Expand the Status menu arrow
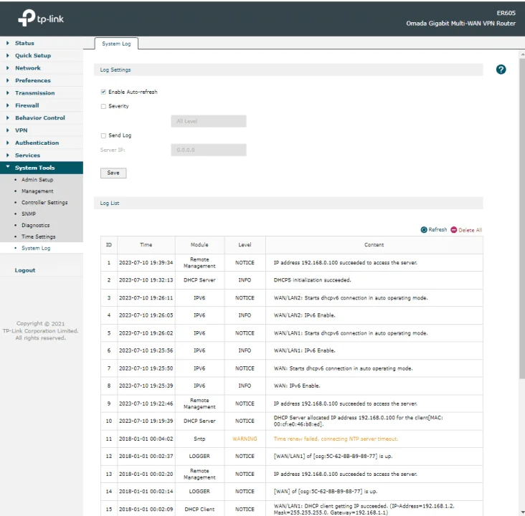The image size is (525, 516). [x=7, y=43]
